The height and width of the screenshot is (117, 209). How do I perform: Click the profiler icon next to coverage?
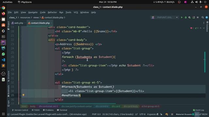(194, 17)
